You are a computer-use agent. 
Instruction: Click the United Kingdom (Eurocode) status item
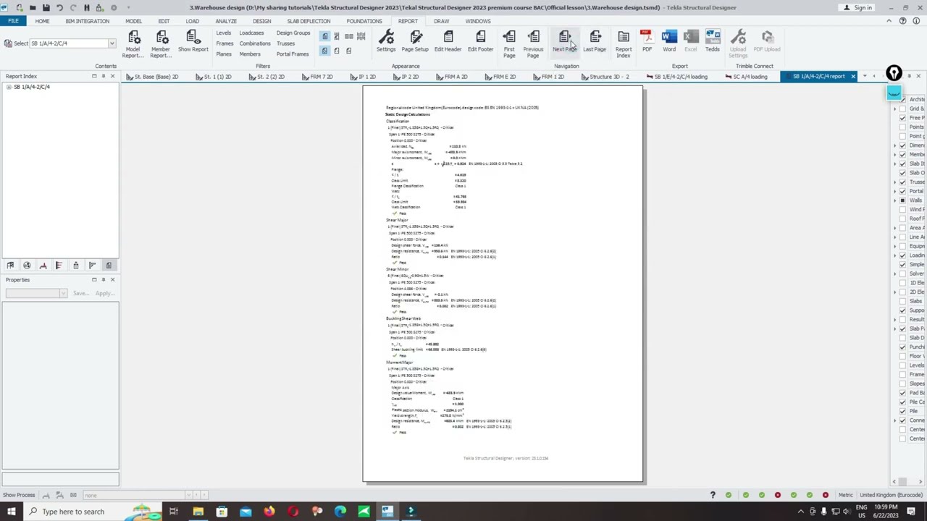tap(890, 495)
